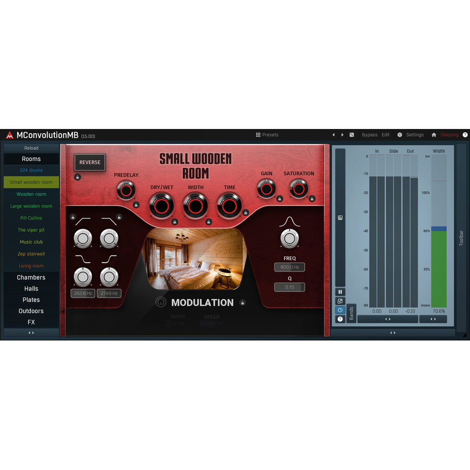Click the 2749 Hz filter field

109,293
